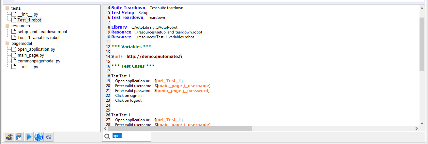Click the blue curved arrow export icon
The width and height of the screenshot is (428, 144).
tap(19, 137)
